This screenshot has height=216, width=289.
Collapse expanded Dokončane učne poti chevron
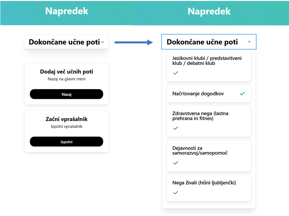tap(249, 42)
